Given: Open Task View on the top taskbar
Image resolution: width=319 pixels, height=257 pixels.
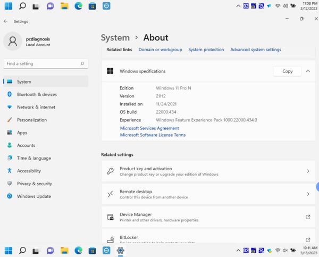Looking at the screenshot, I should click(x=36, y=6).
